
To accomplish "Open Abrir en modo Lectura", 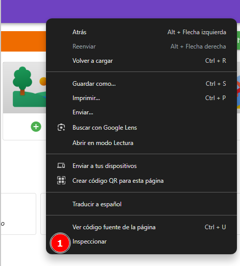I will tap(141, 143).
